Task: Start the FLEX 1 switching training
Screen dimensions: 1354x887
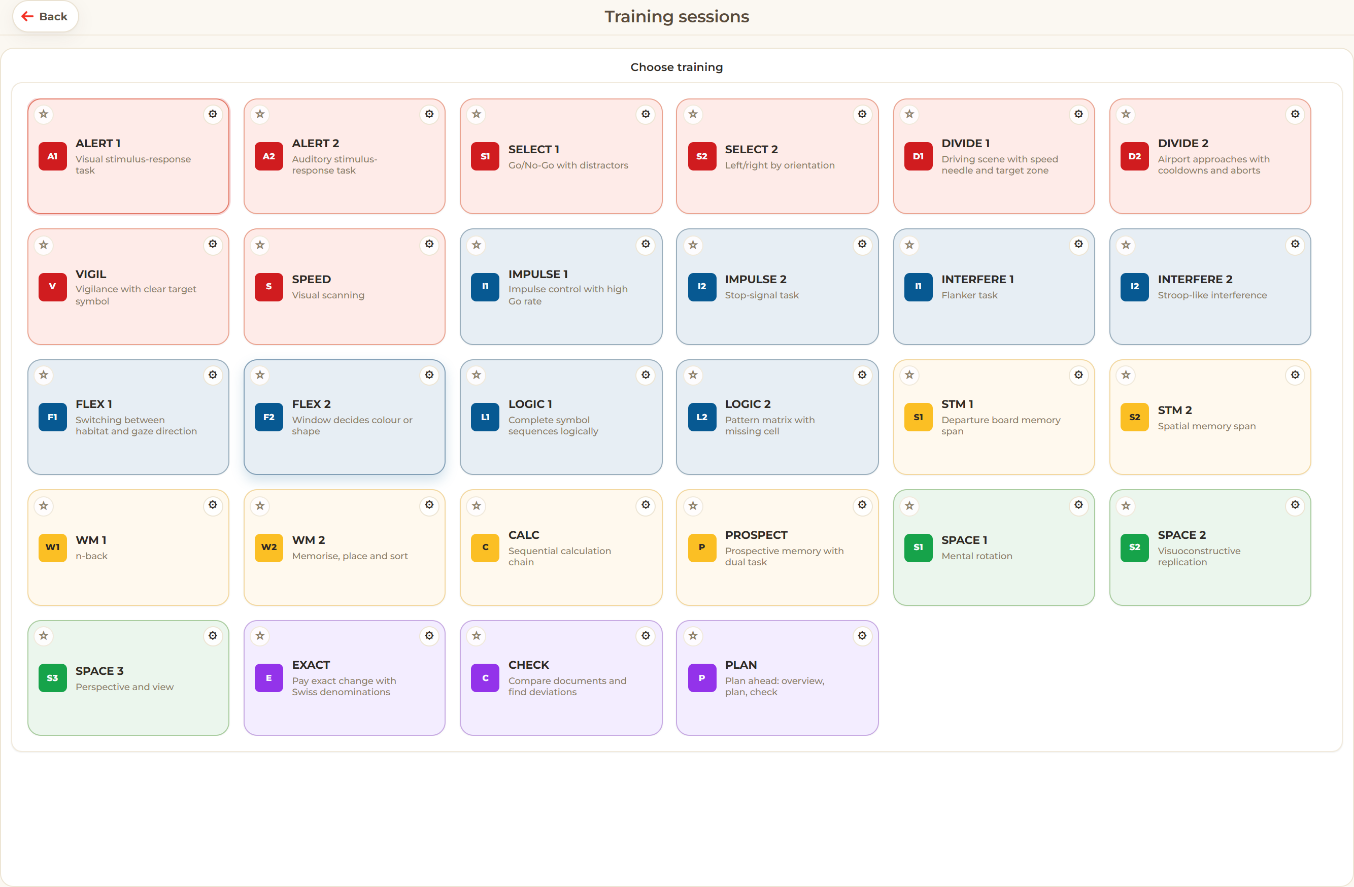Action: (x=128, y=417)
